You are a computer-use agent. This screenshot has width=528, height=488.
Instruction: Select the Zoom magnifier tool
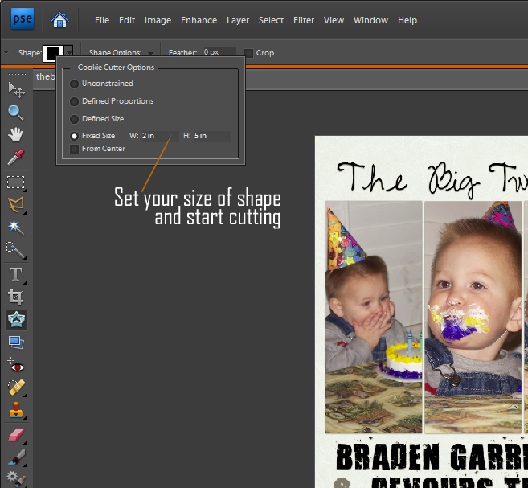pos(15,112)
